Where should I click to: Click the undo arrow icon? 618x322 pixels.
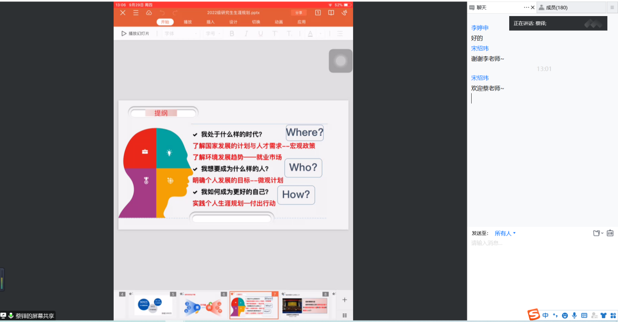[162, 13]
